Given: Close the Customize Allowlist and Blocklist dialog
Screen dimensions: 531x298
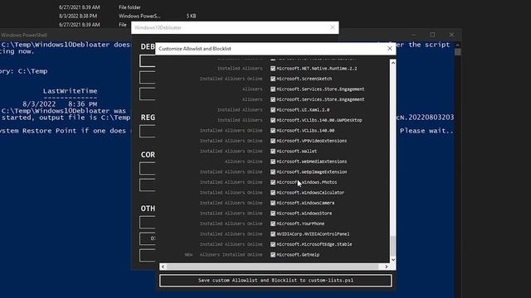Looking at the screenshot, I should click(x=389, y=49).
